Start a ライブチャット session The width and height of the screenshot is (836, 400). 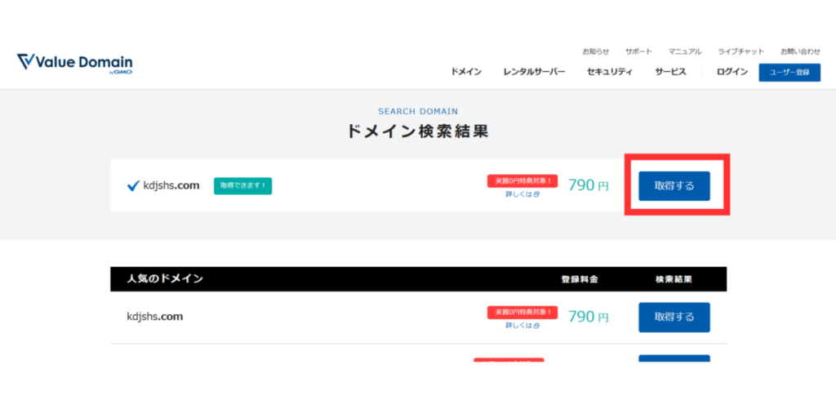point(738,51)
